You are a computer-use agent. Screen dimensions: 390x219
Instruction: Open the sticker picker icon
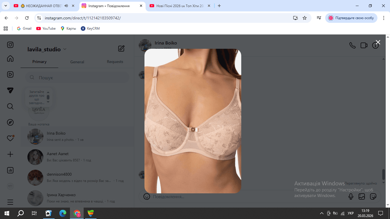[x=373, y=196]
